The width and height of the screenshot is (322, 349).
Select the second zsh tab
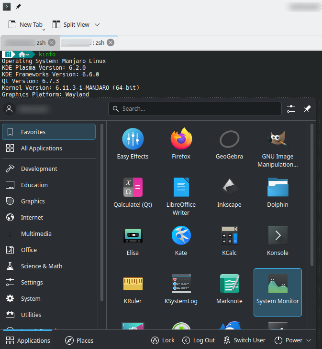point(89,42)
